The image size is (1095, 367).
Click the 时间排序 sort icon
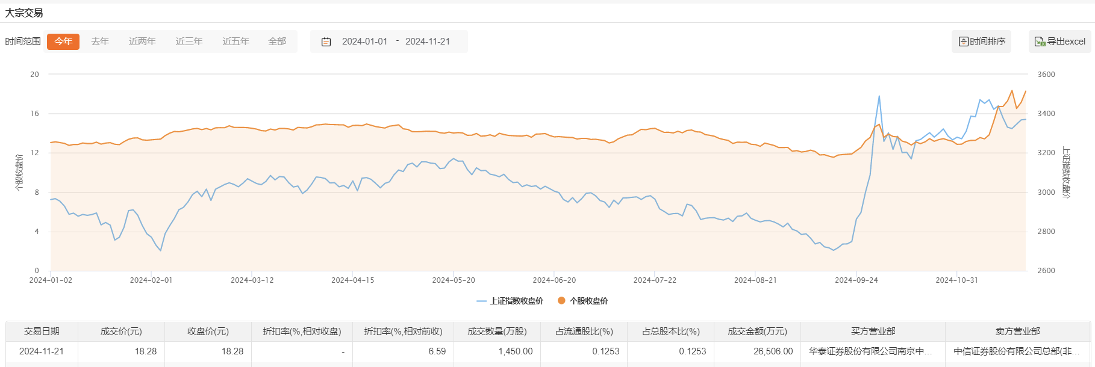click(964, 42)
